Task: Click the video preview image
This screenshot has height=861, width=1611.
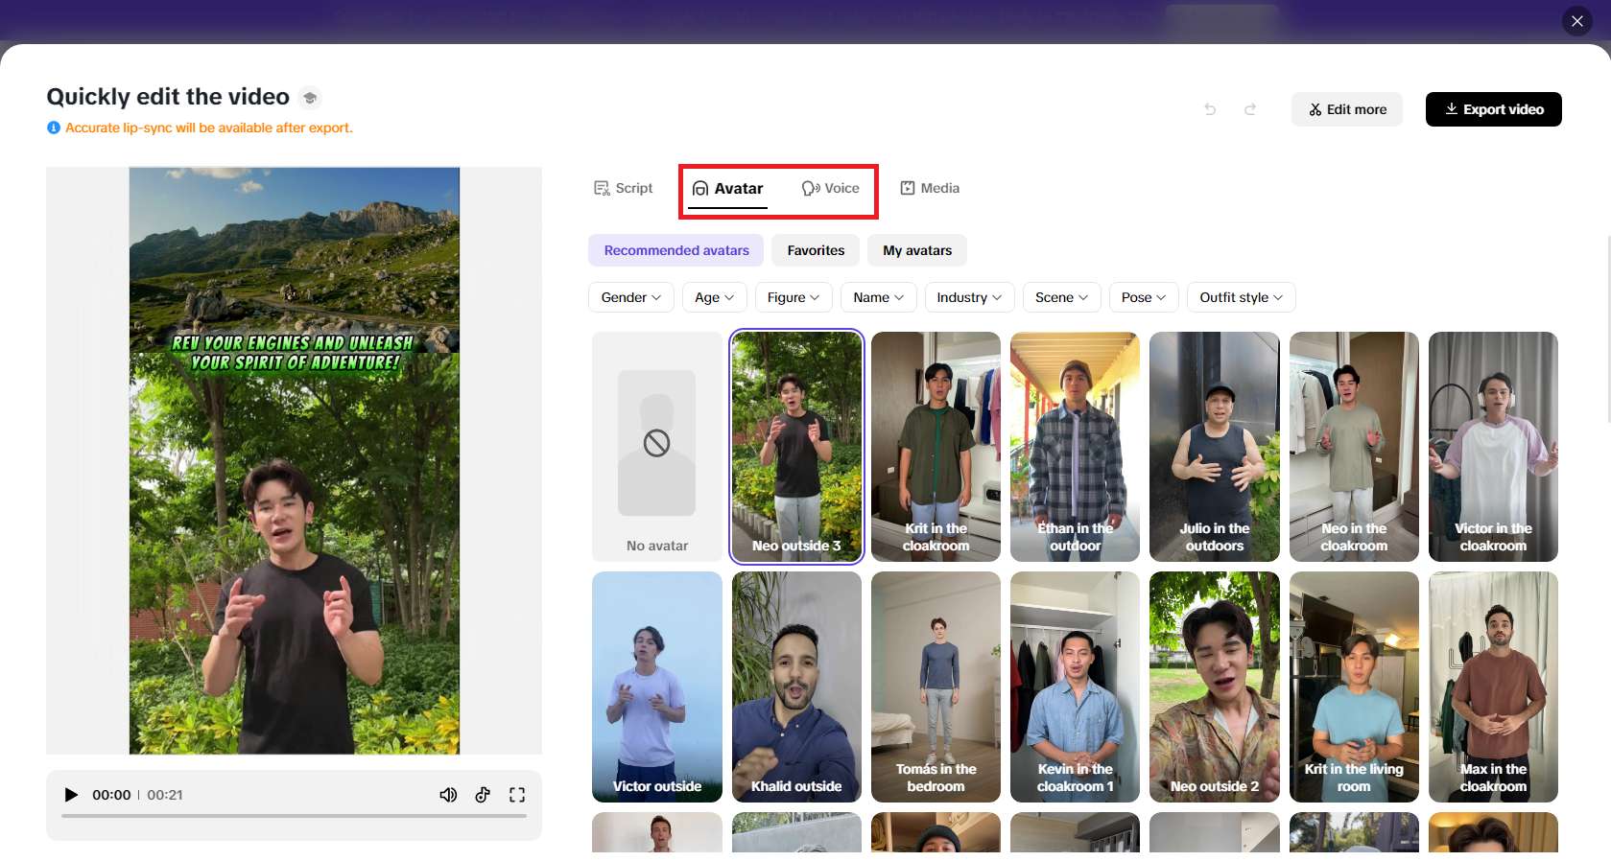Action: click(x=295, y=460)
